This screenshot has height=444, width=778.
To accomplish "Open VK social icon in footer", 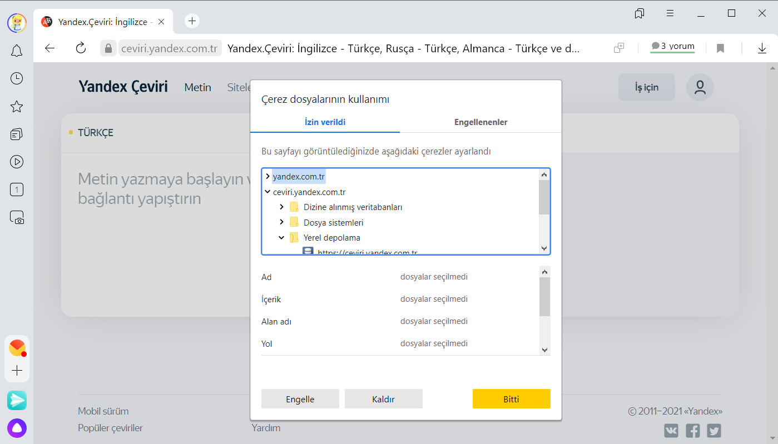I will point(671,430).
